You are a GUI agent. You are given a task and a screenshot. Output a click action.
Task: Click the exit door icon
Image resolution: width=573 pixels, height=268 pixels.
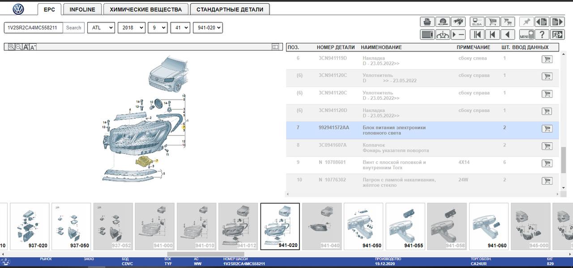[x=557, y=34]
